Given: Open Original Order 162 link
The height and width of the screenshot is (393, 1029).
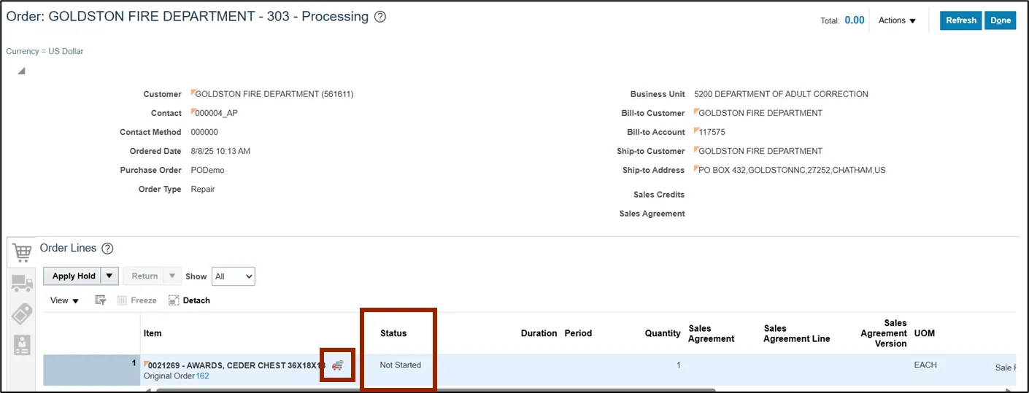Looking at the screenshot, I should [202, 376].
